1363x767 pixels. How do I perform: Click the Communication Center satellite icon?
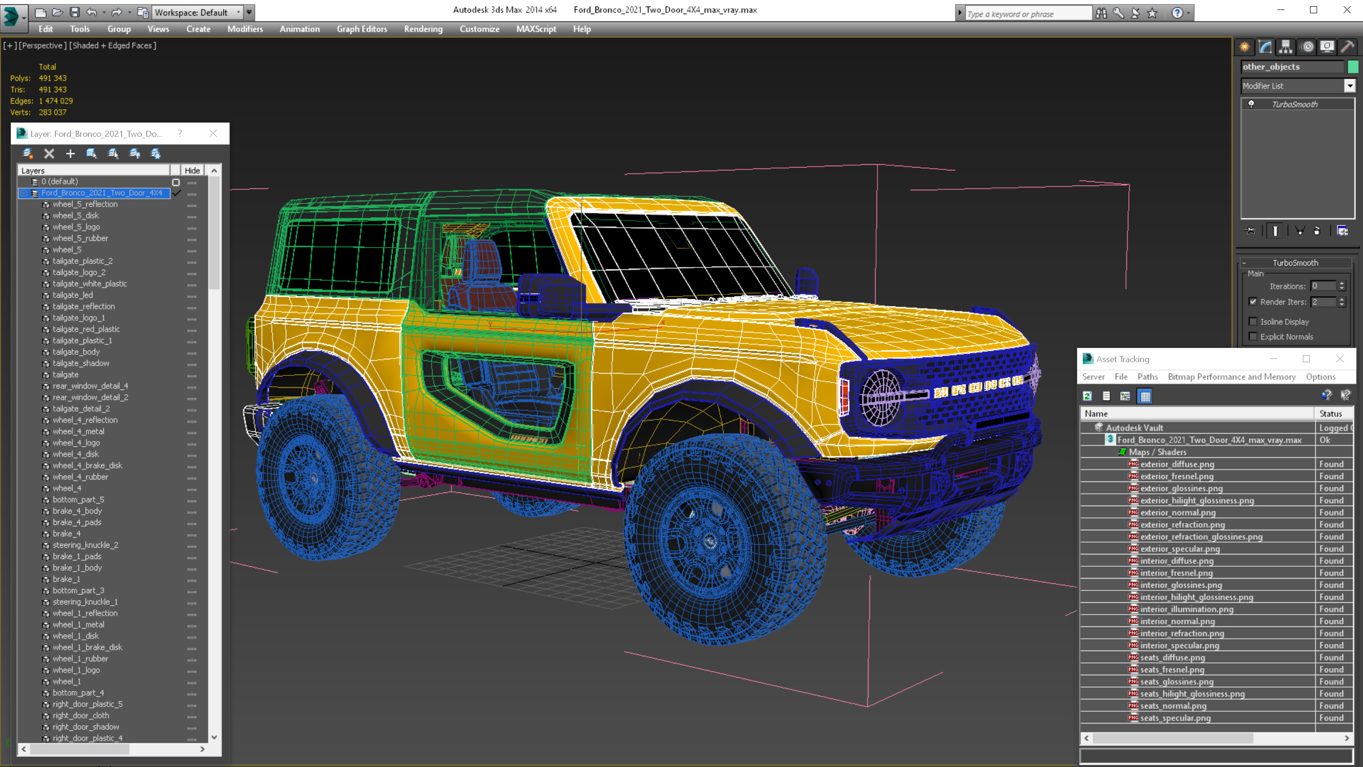point(1135,13)
